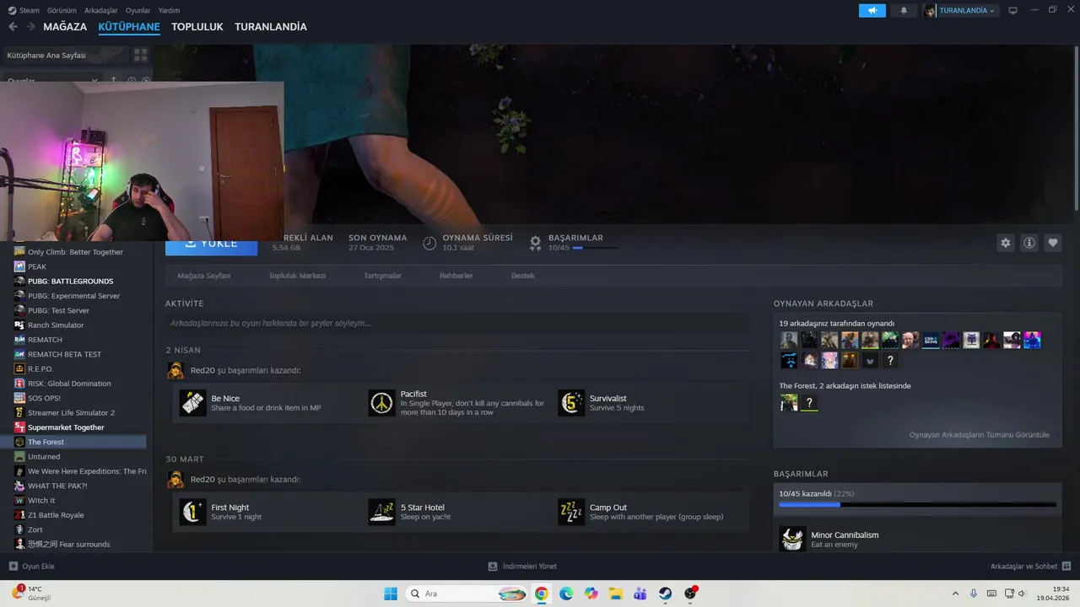Open Tartışmalar link

click(382, 276)
